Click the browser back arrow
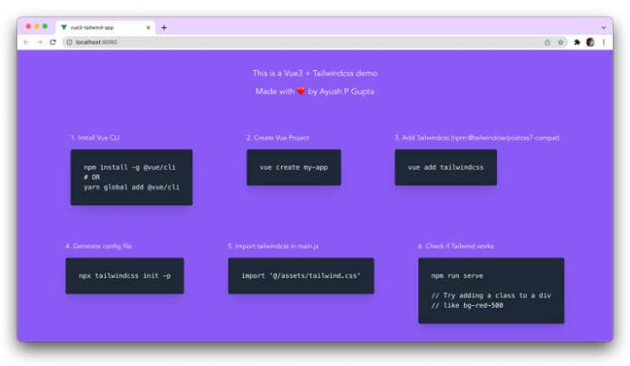This screenshot has height=366, width=630. click(26, 41)
